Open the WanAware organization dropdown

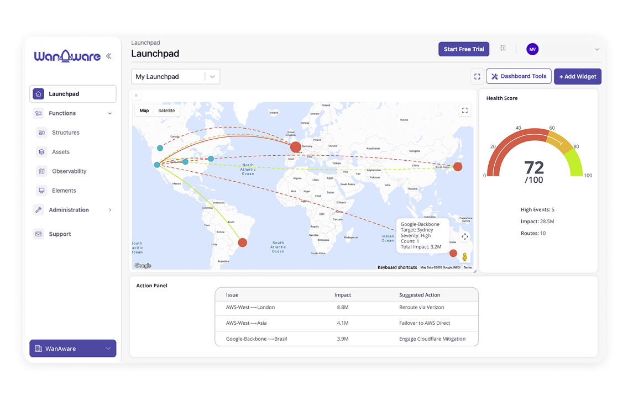click(x=73, y=349)
